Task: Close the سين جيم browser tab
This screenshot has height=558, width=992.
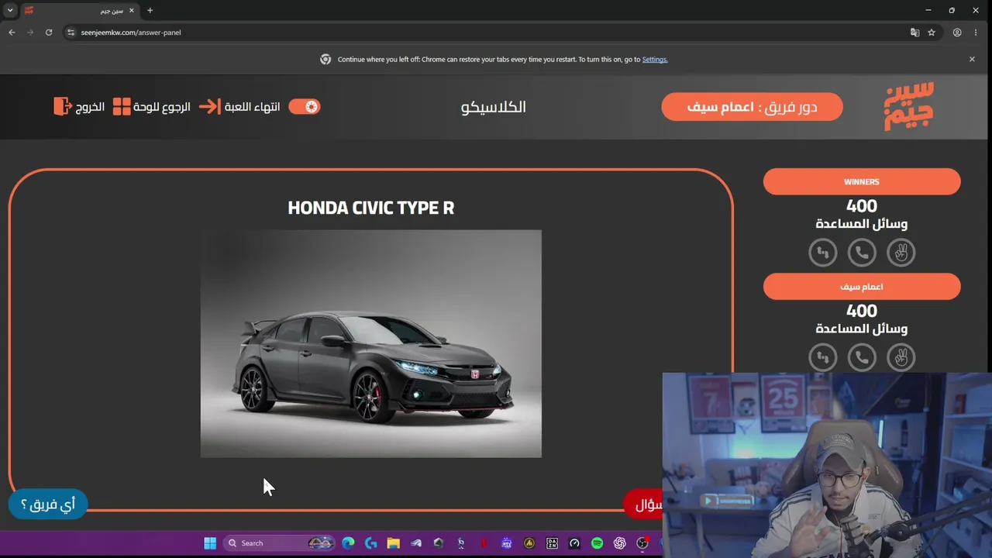Action: (132, 11)
